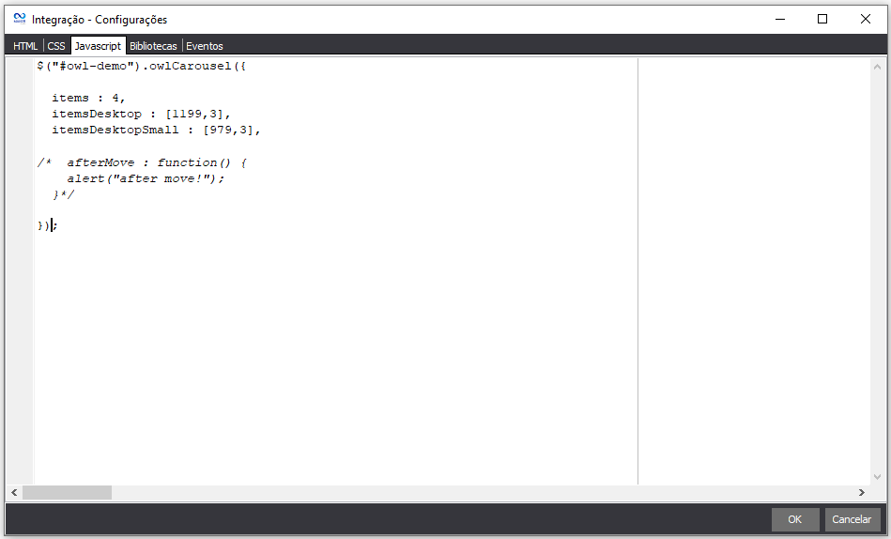Click the horizontal scrollbar left arrow
The height and width of the screenshot is (539, 891).
pyautogui.click(x=14, y=493)
